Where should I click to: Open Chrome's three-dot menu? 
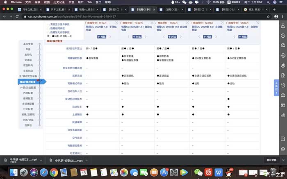coord(282,16)
